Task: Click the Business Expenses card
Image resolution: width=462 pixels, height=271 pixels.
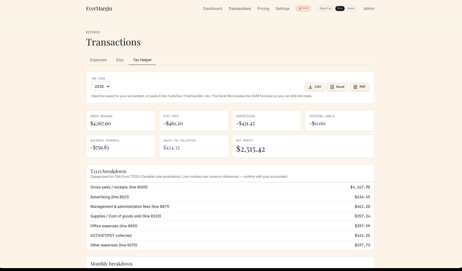Action: (x=121, y=146)
